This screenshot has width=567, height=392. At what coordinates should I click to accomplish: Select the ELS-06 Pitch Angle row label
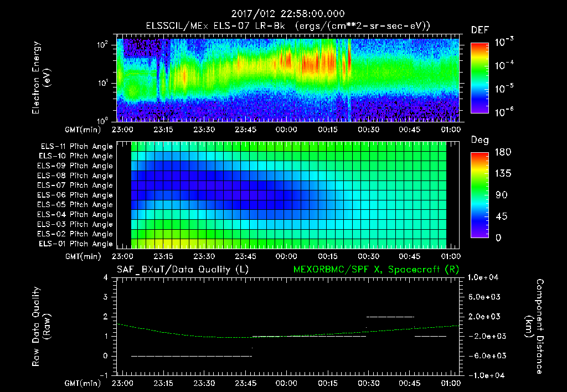click(75, 195)
